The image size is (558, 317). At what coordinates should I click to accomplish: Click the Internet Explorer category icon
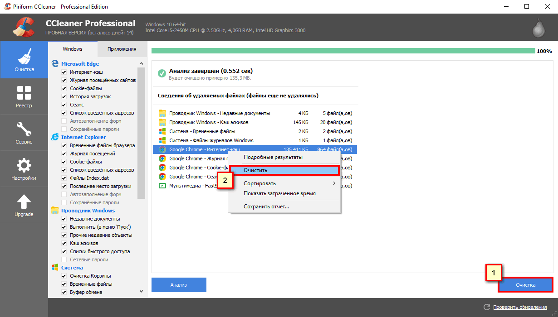click(55, 137)
